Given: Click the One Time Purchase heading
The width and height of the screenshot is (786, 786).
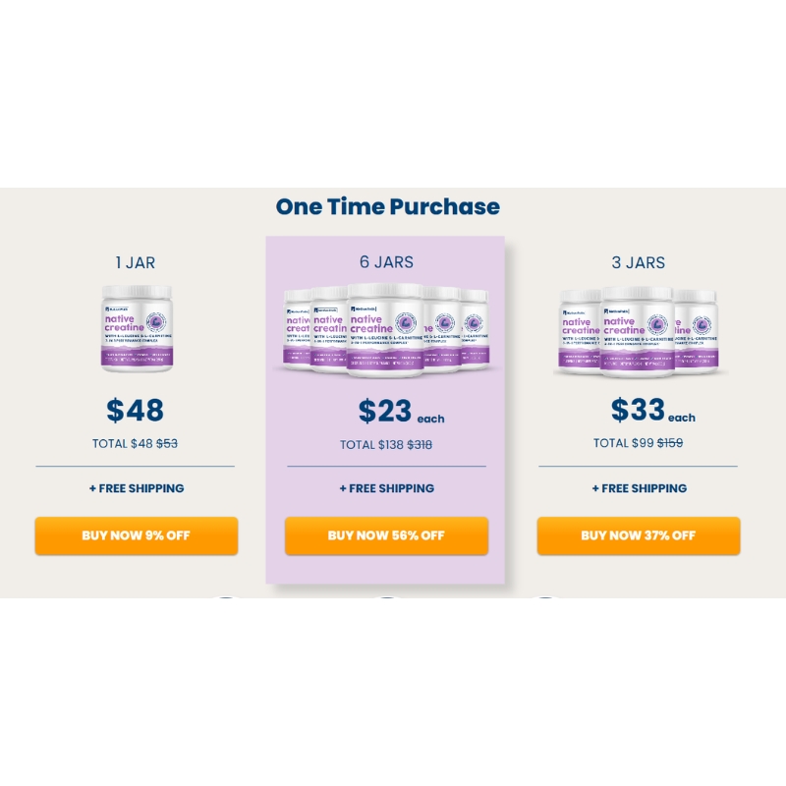Looking at the screenshot, I should [387, 206].
